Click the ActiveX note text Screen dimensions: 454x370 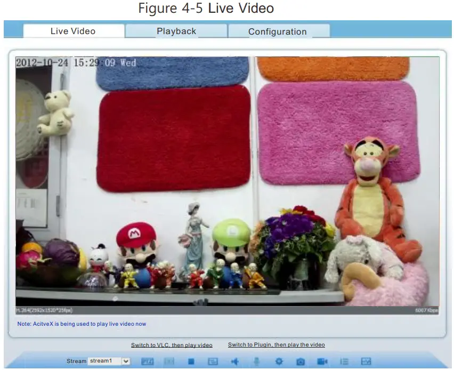pos(82,324)
